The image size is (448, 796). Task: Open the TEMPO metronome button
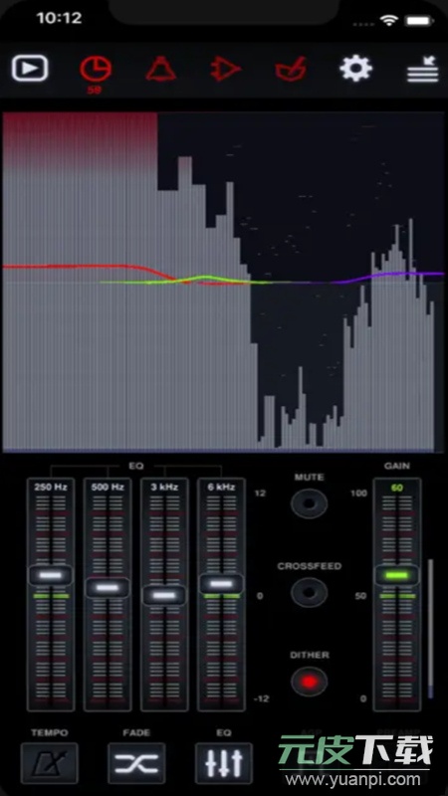pos(49,763)
